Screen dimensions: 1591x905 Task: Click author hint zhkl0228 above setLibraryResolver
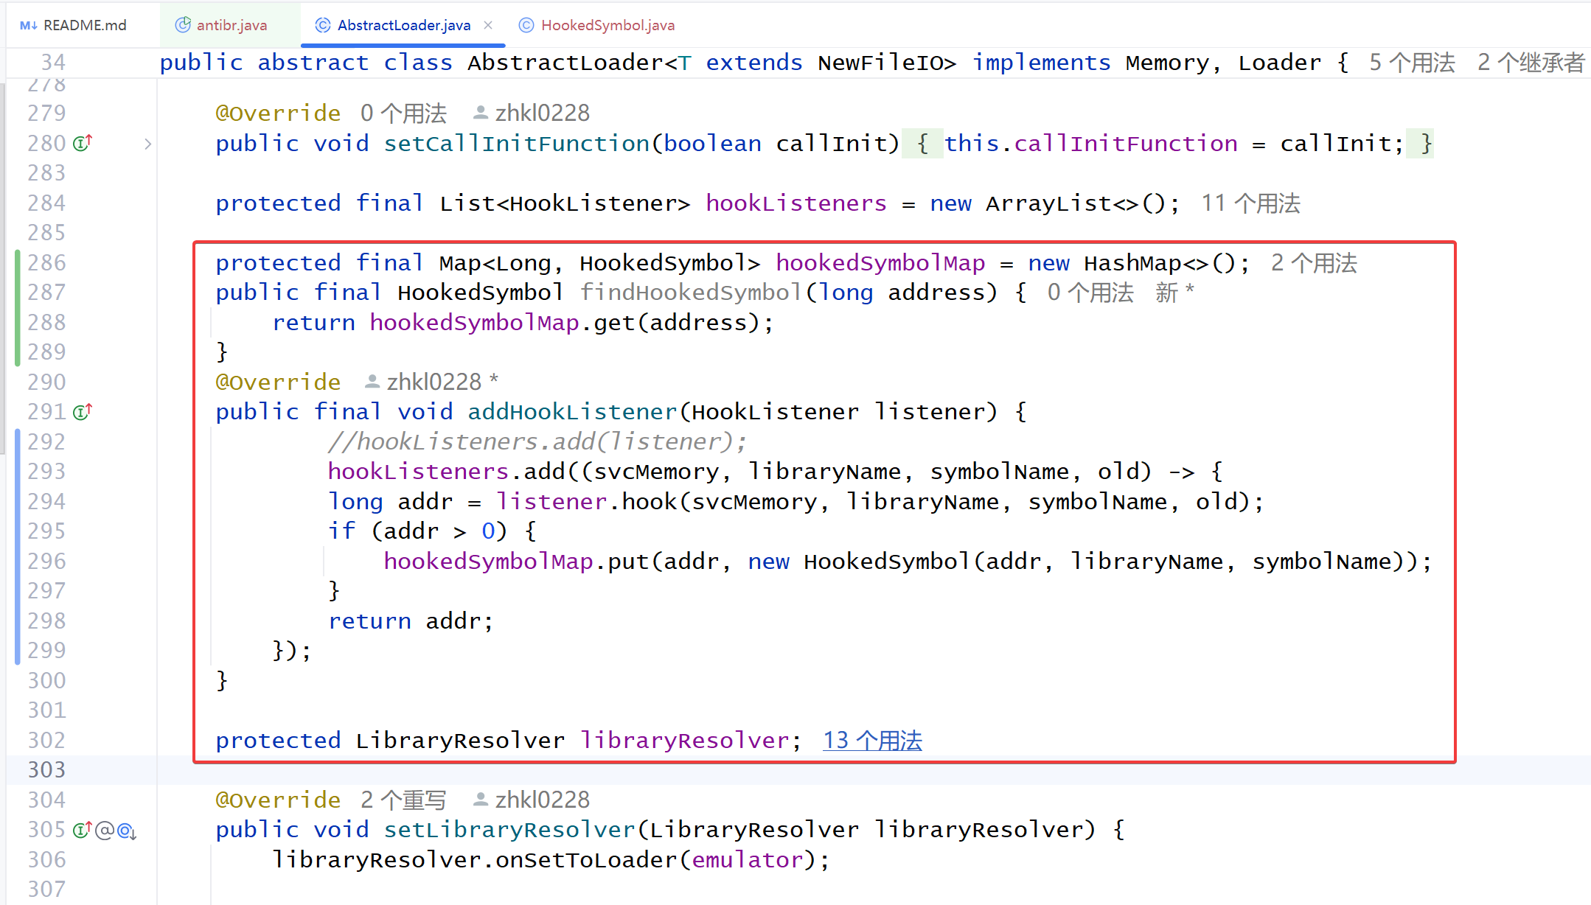coord(541,800)
